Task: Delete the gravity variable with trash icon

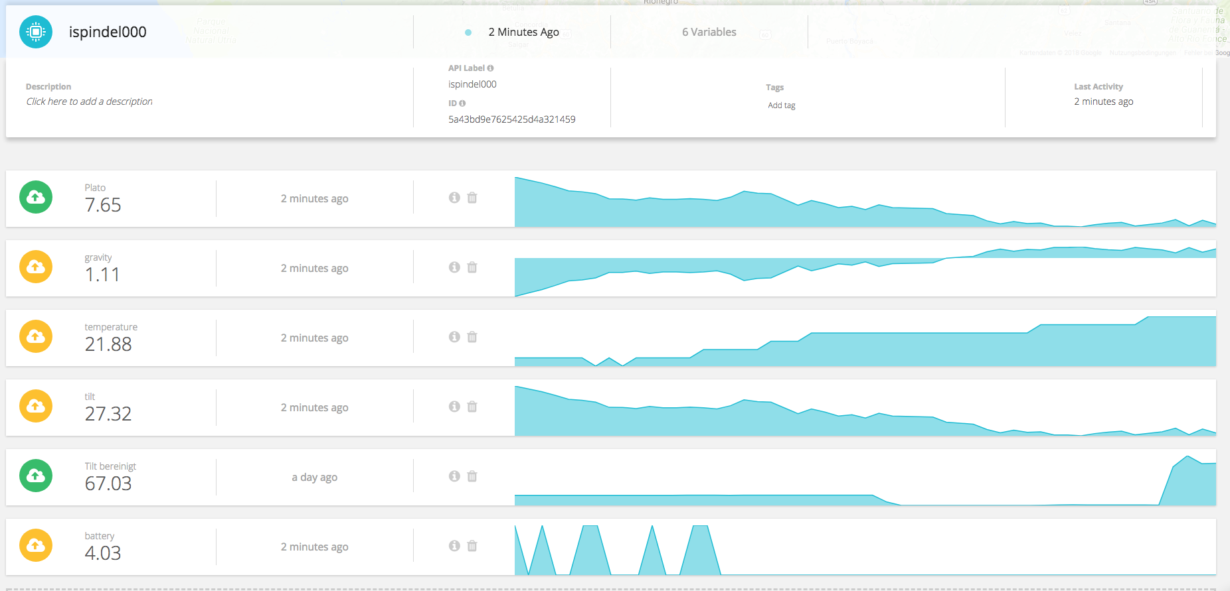Action: pos(472,267)
